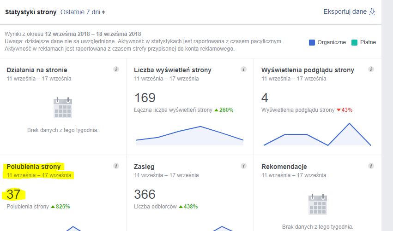
Task: Click the 169 page views value
Action: click(145, 98)
